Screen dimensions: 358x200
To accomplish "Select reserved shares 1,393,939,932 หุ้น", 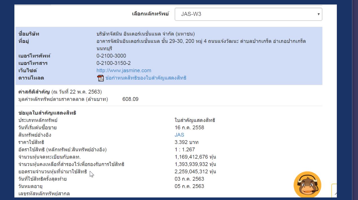I will point(195,164).
